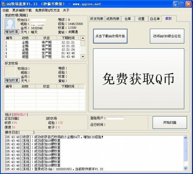Switch to the 成熟列表 tab
Screen dimensions: 193x174
[113, 19]
